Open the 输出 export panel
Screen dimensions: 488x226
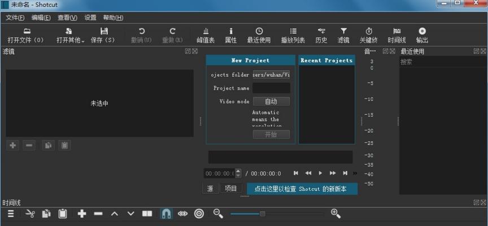pos(422,36)
